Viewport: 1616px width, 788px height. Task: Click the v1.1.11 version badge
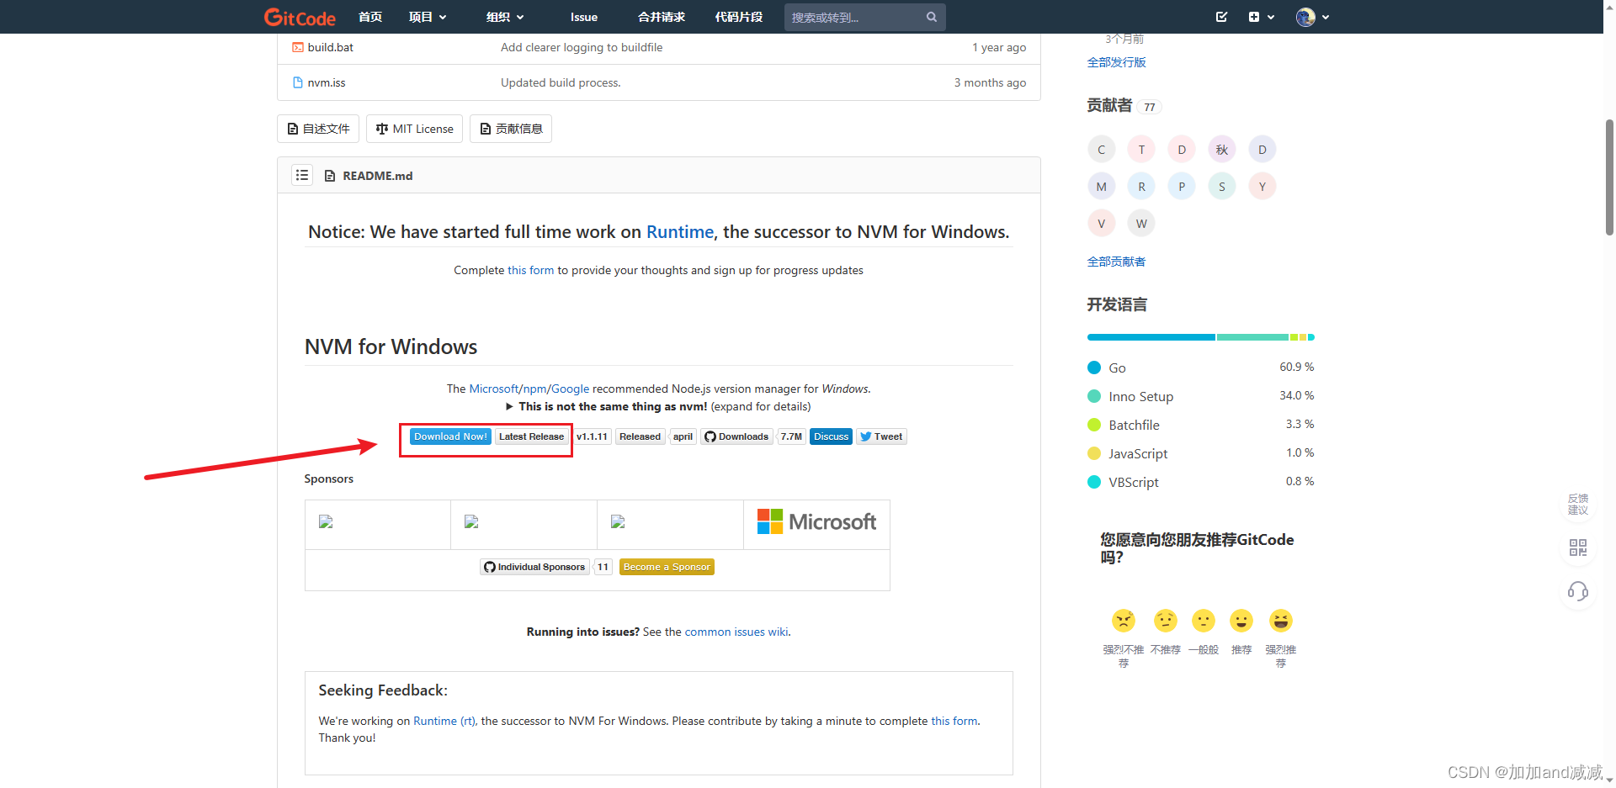point(592,436)
